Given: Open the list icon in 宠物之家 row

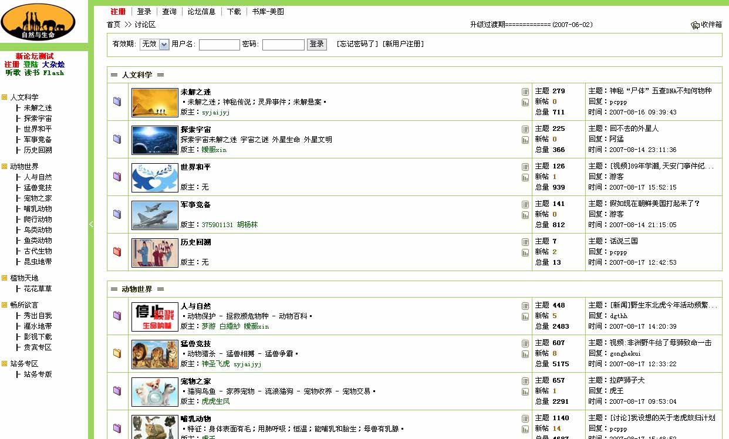Looking at the screenshot, I should 525,381.
